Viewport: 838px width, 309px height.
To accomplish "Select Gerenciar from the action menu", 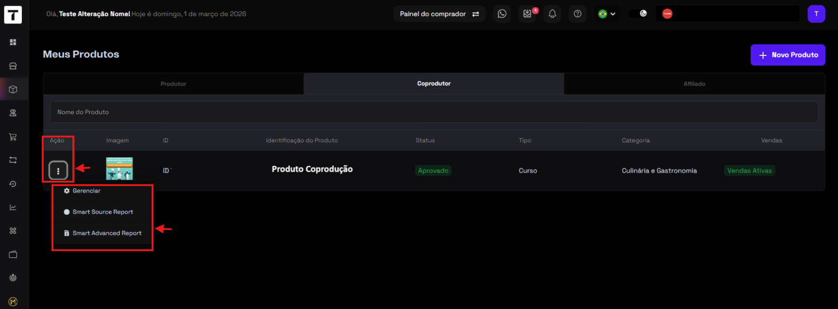I will tap(86, 191).
